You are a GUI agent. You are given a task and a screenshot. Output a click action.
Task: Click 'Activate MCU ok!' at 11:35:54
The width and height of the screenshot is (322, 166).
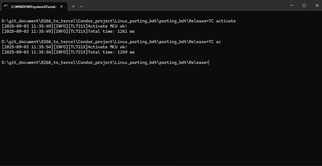click(108, 47)
